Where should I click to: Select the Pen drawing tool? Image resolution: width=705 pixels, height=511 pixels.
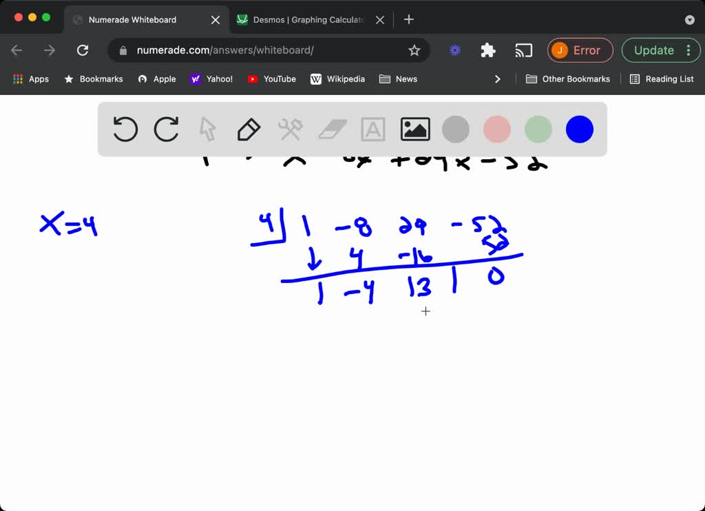pos(249,129)
